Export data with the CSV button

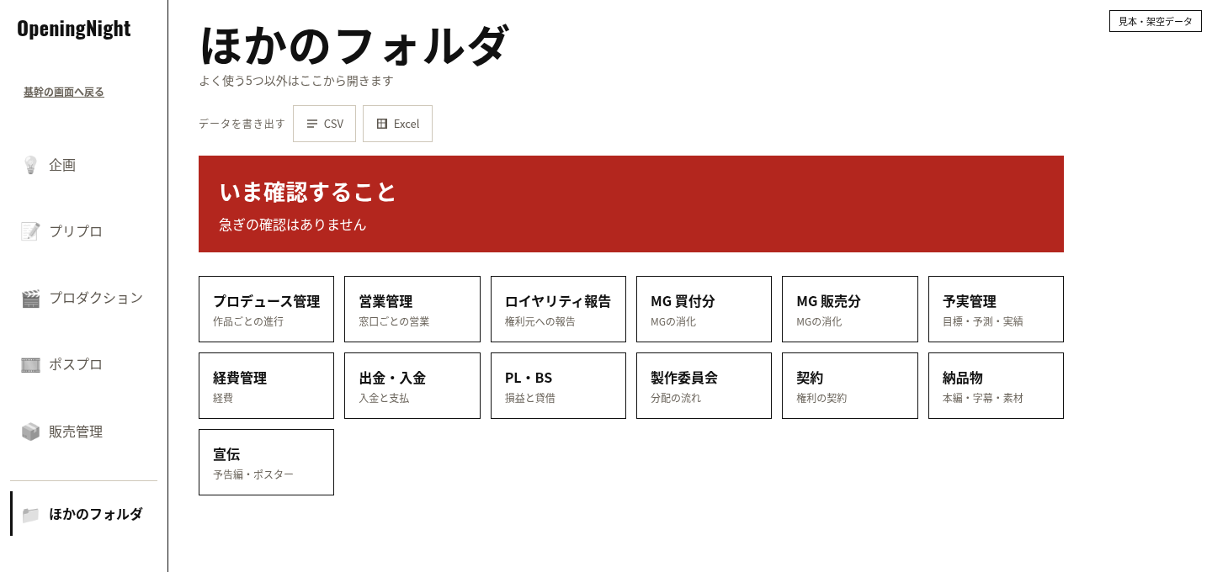324,124
